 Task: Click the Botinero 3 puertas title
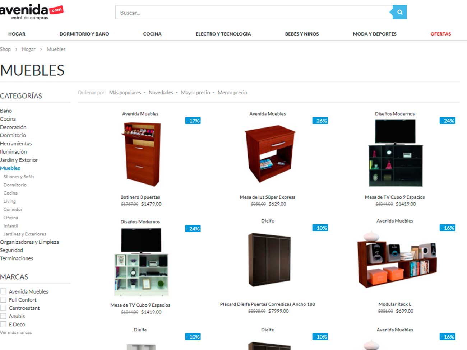pos(140,197)
